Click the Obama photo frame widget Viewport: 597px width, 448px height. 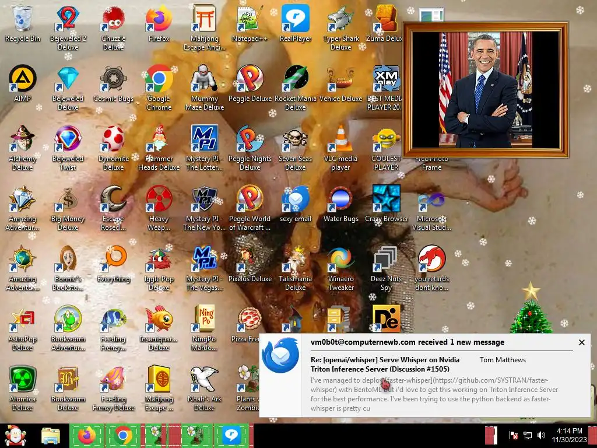click(x=486, y=89)
